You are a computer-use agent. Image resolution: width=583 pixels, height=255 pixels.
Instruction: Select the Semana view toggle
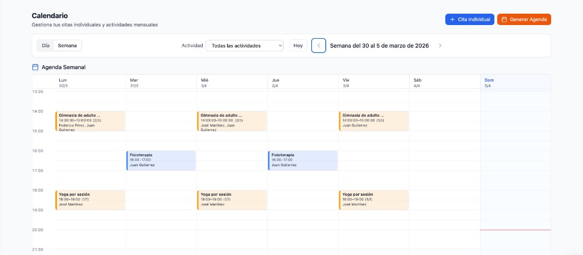(x=68, y=46)
